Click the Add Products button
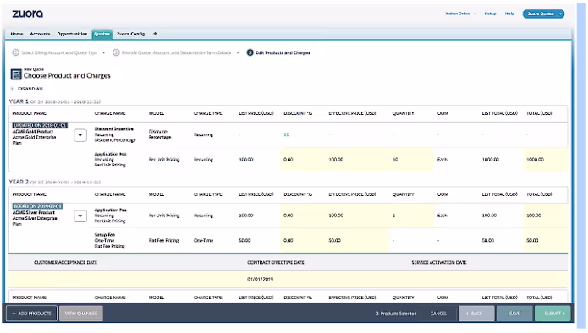Viewport: 588px width, 333px height. [x=31, y=314]
